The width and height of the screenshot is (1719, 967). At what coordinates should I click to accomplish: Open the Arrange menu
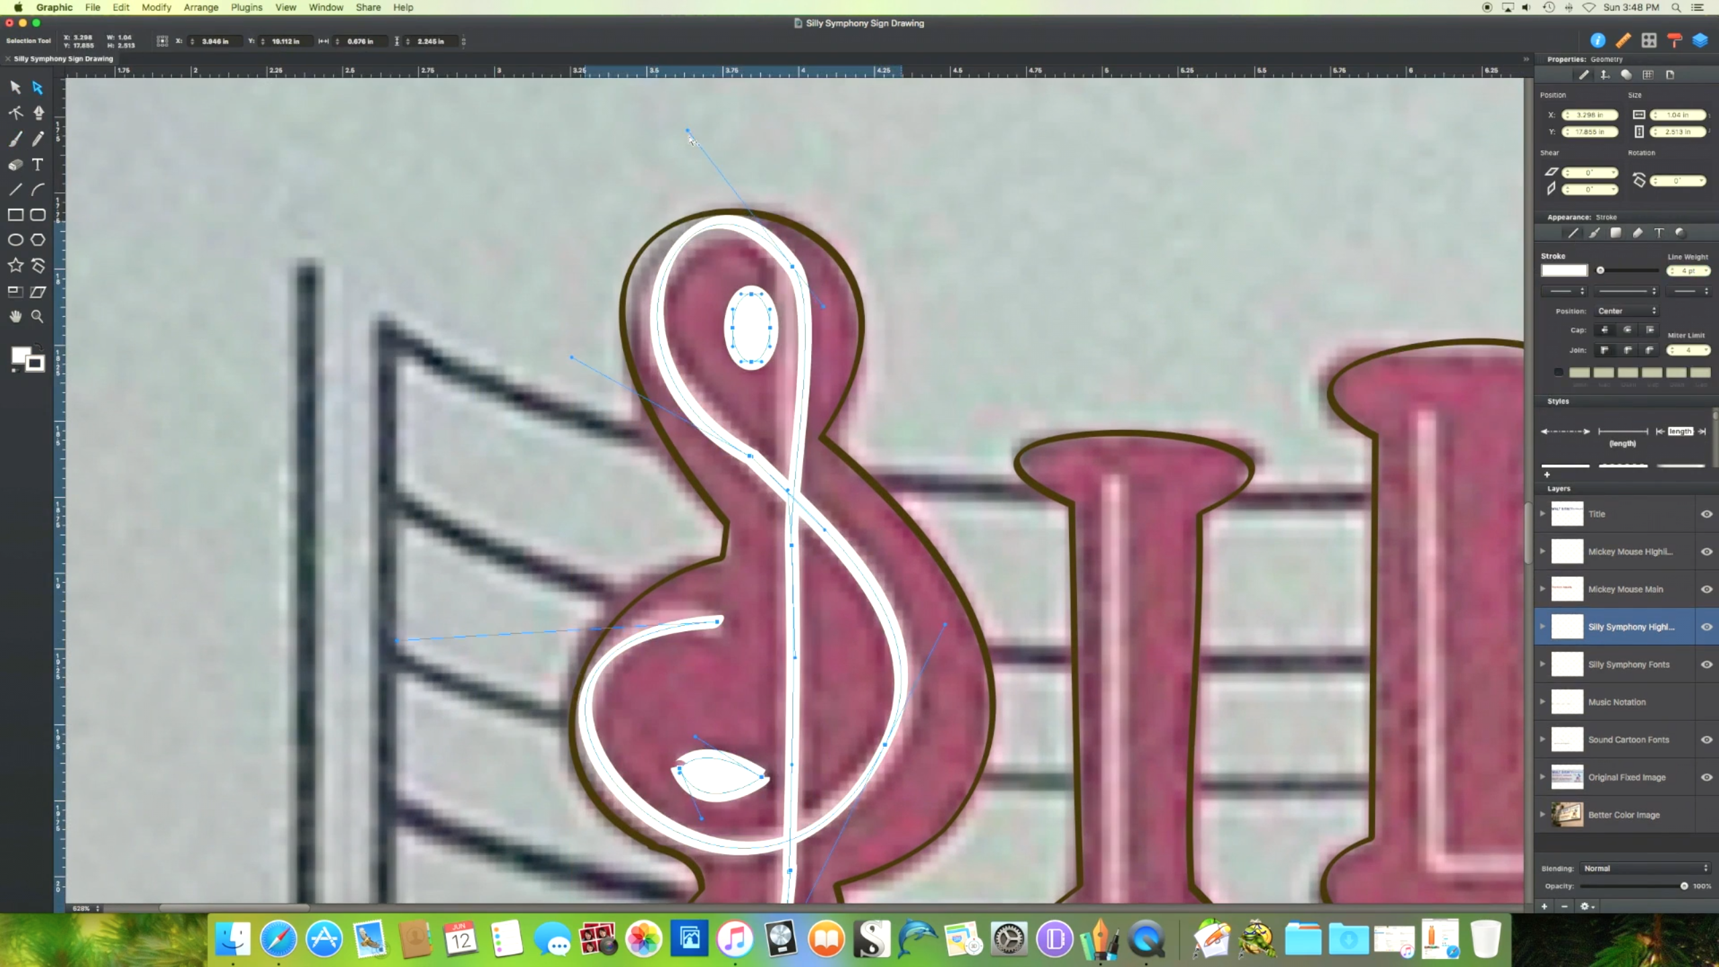[201, 7]
